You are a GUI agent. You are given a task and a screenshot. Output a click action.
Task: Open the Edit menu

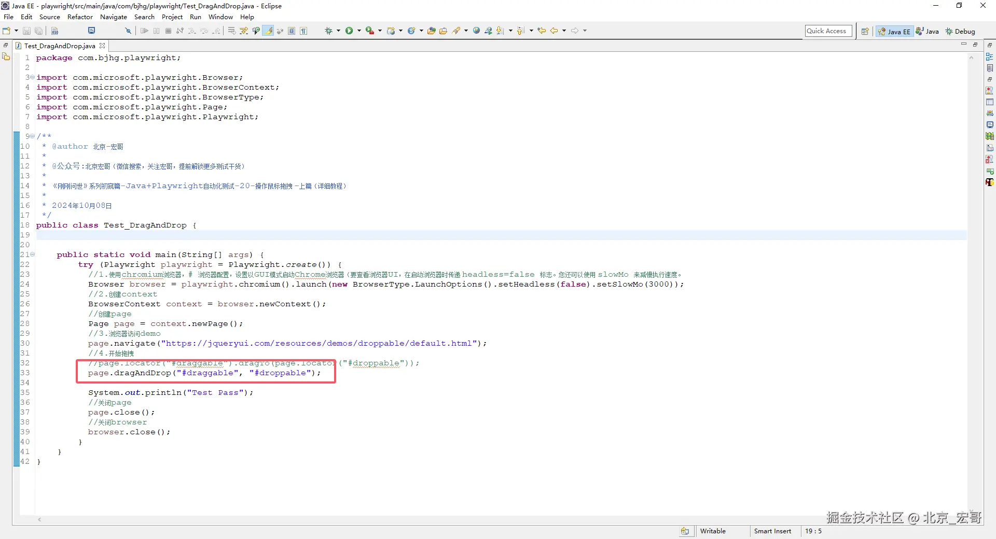click(26, 17)
